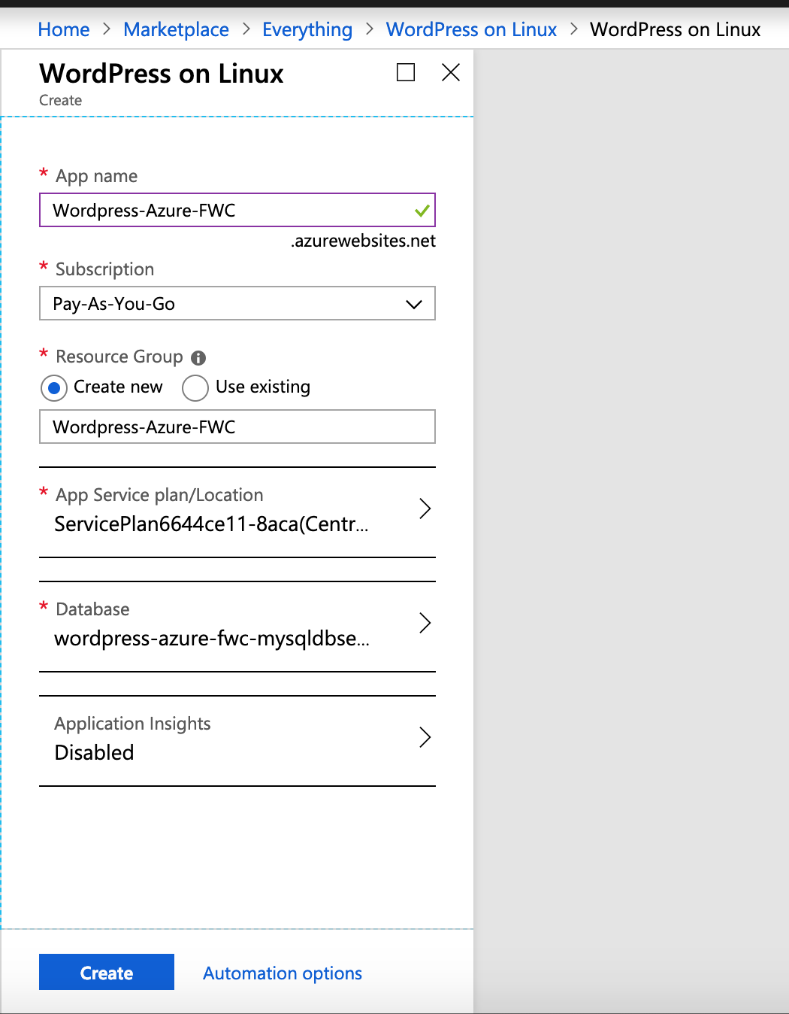The height and width of the screenshot is (1014, 789).
Task: Click the Resource Group name field
Action: [237, 427]
